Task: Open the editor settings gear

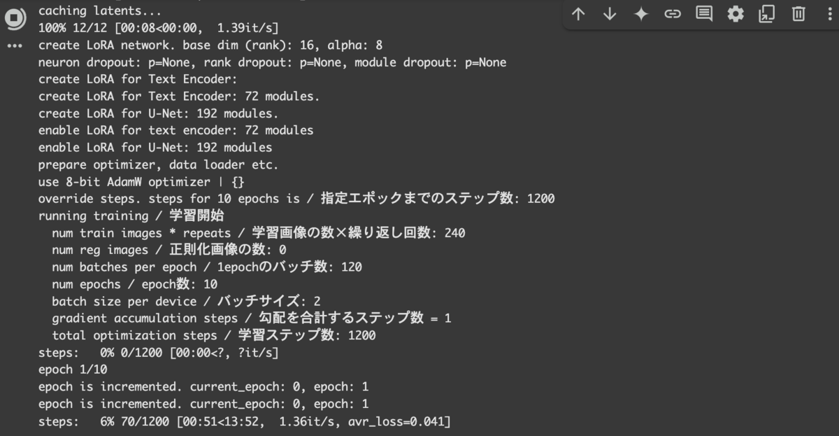Action: tap(735, 13)
